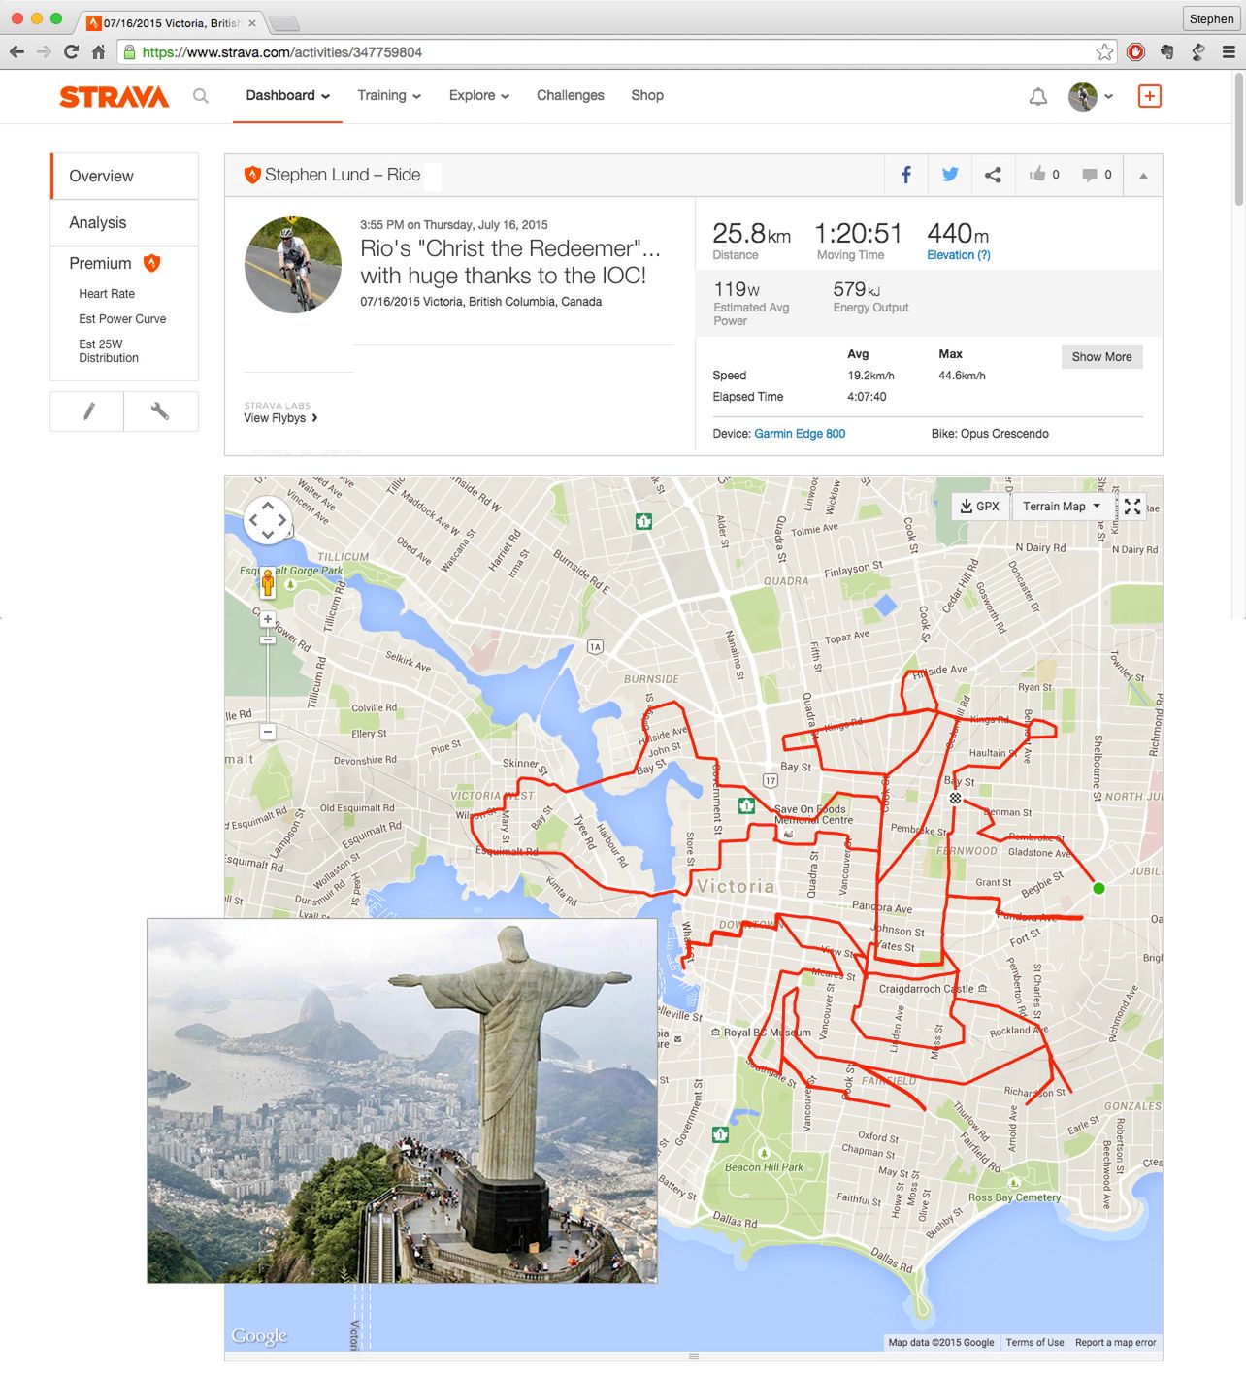The height and width of the screenshot is (1377, 1246).
Task: Click the Premium shield badge icon
Action: [x=151, y=263]
